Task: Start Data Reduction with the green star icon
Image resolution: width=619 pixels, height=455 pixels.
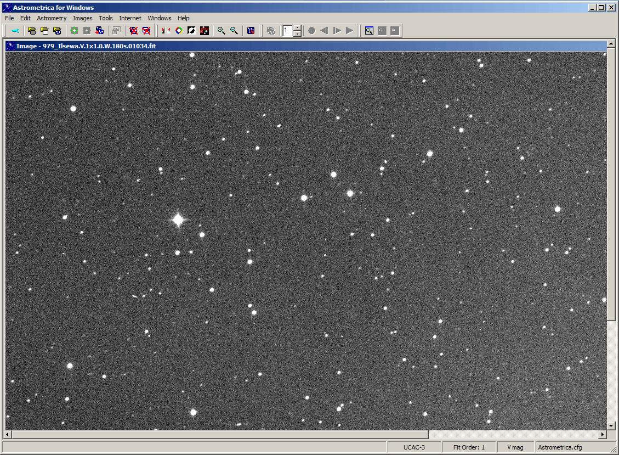Action: click(74, 30)
